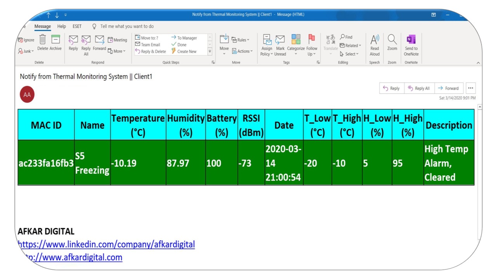Screen dimensions: 497x279
Task: Open the Afkar Digital LinkedIn company link
Action: [106, 245]
